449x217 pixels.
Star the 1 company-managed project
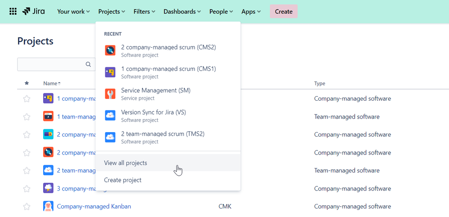tap(27, 99)
